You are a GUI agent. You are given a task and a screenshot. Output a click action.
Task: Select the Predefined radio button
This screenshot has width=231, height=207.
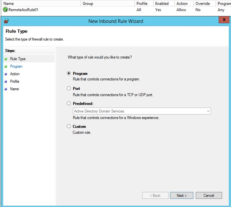point(69,103)
